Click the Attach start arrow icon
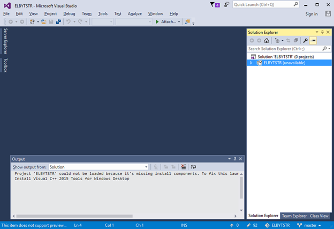 pos(157,22)
